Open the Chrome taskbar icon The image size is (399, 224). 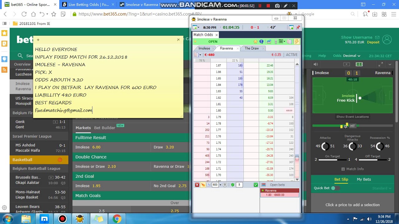(117, 219)
